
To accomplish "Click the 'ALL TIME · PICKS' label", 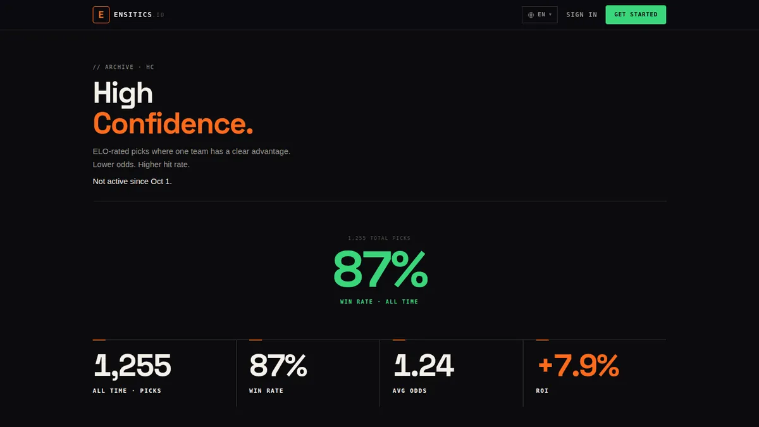I will point(127,391).
